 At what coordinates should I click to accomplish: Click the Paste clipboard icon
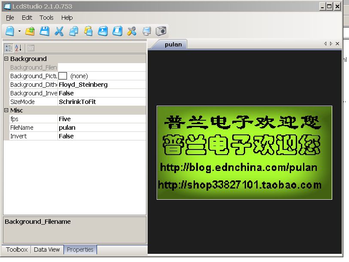click(x=88, y=31)
